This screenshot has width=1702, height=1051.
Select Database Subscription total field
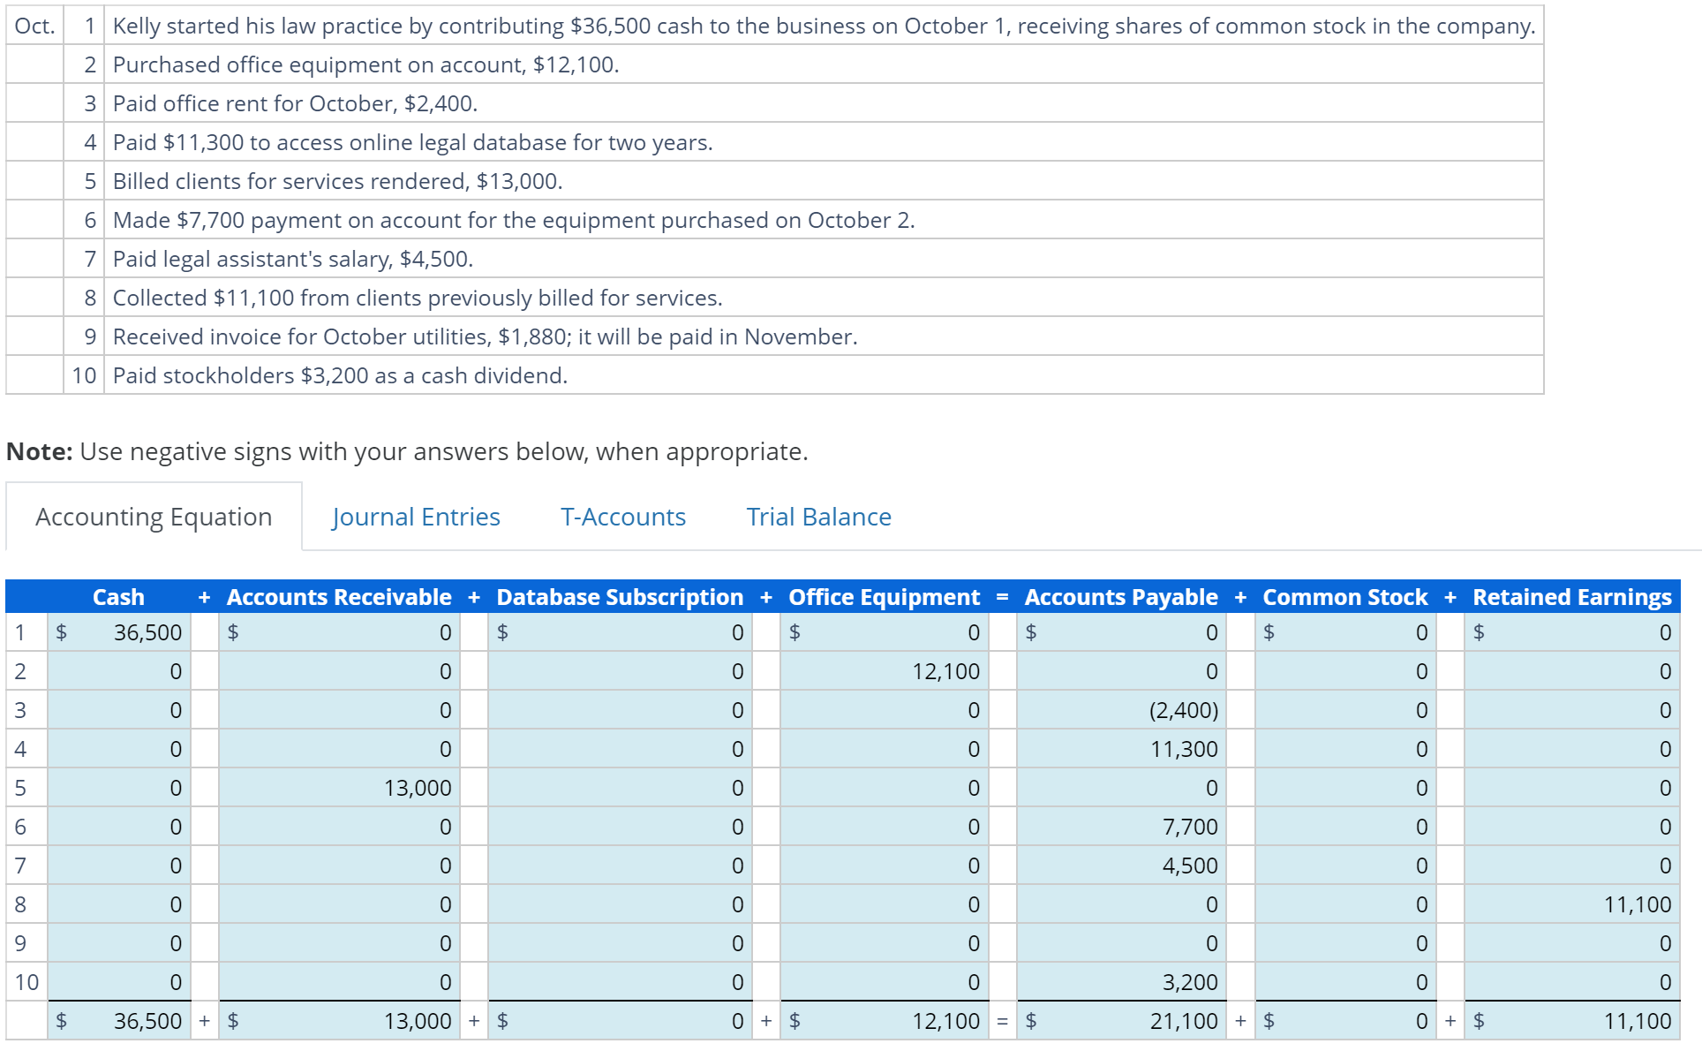[x=621, y=1021]
